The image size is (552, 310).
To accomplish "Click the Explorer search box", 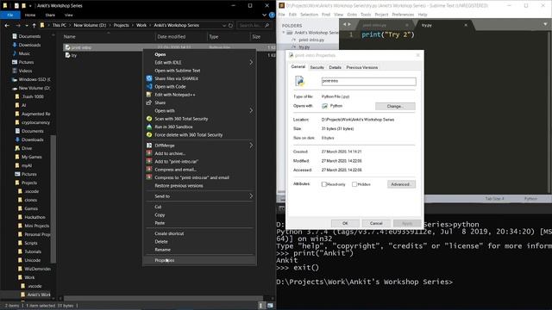I will [x=254, y=25].
